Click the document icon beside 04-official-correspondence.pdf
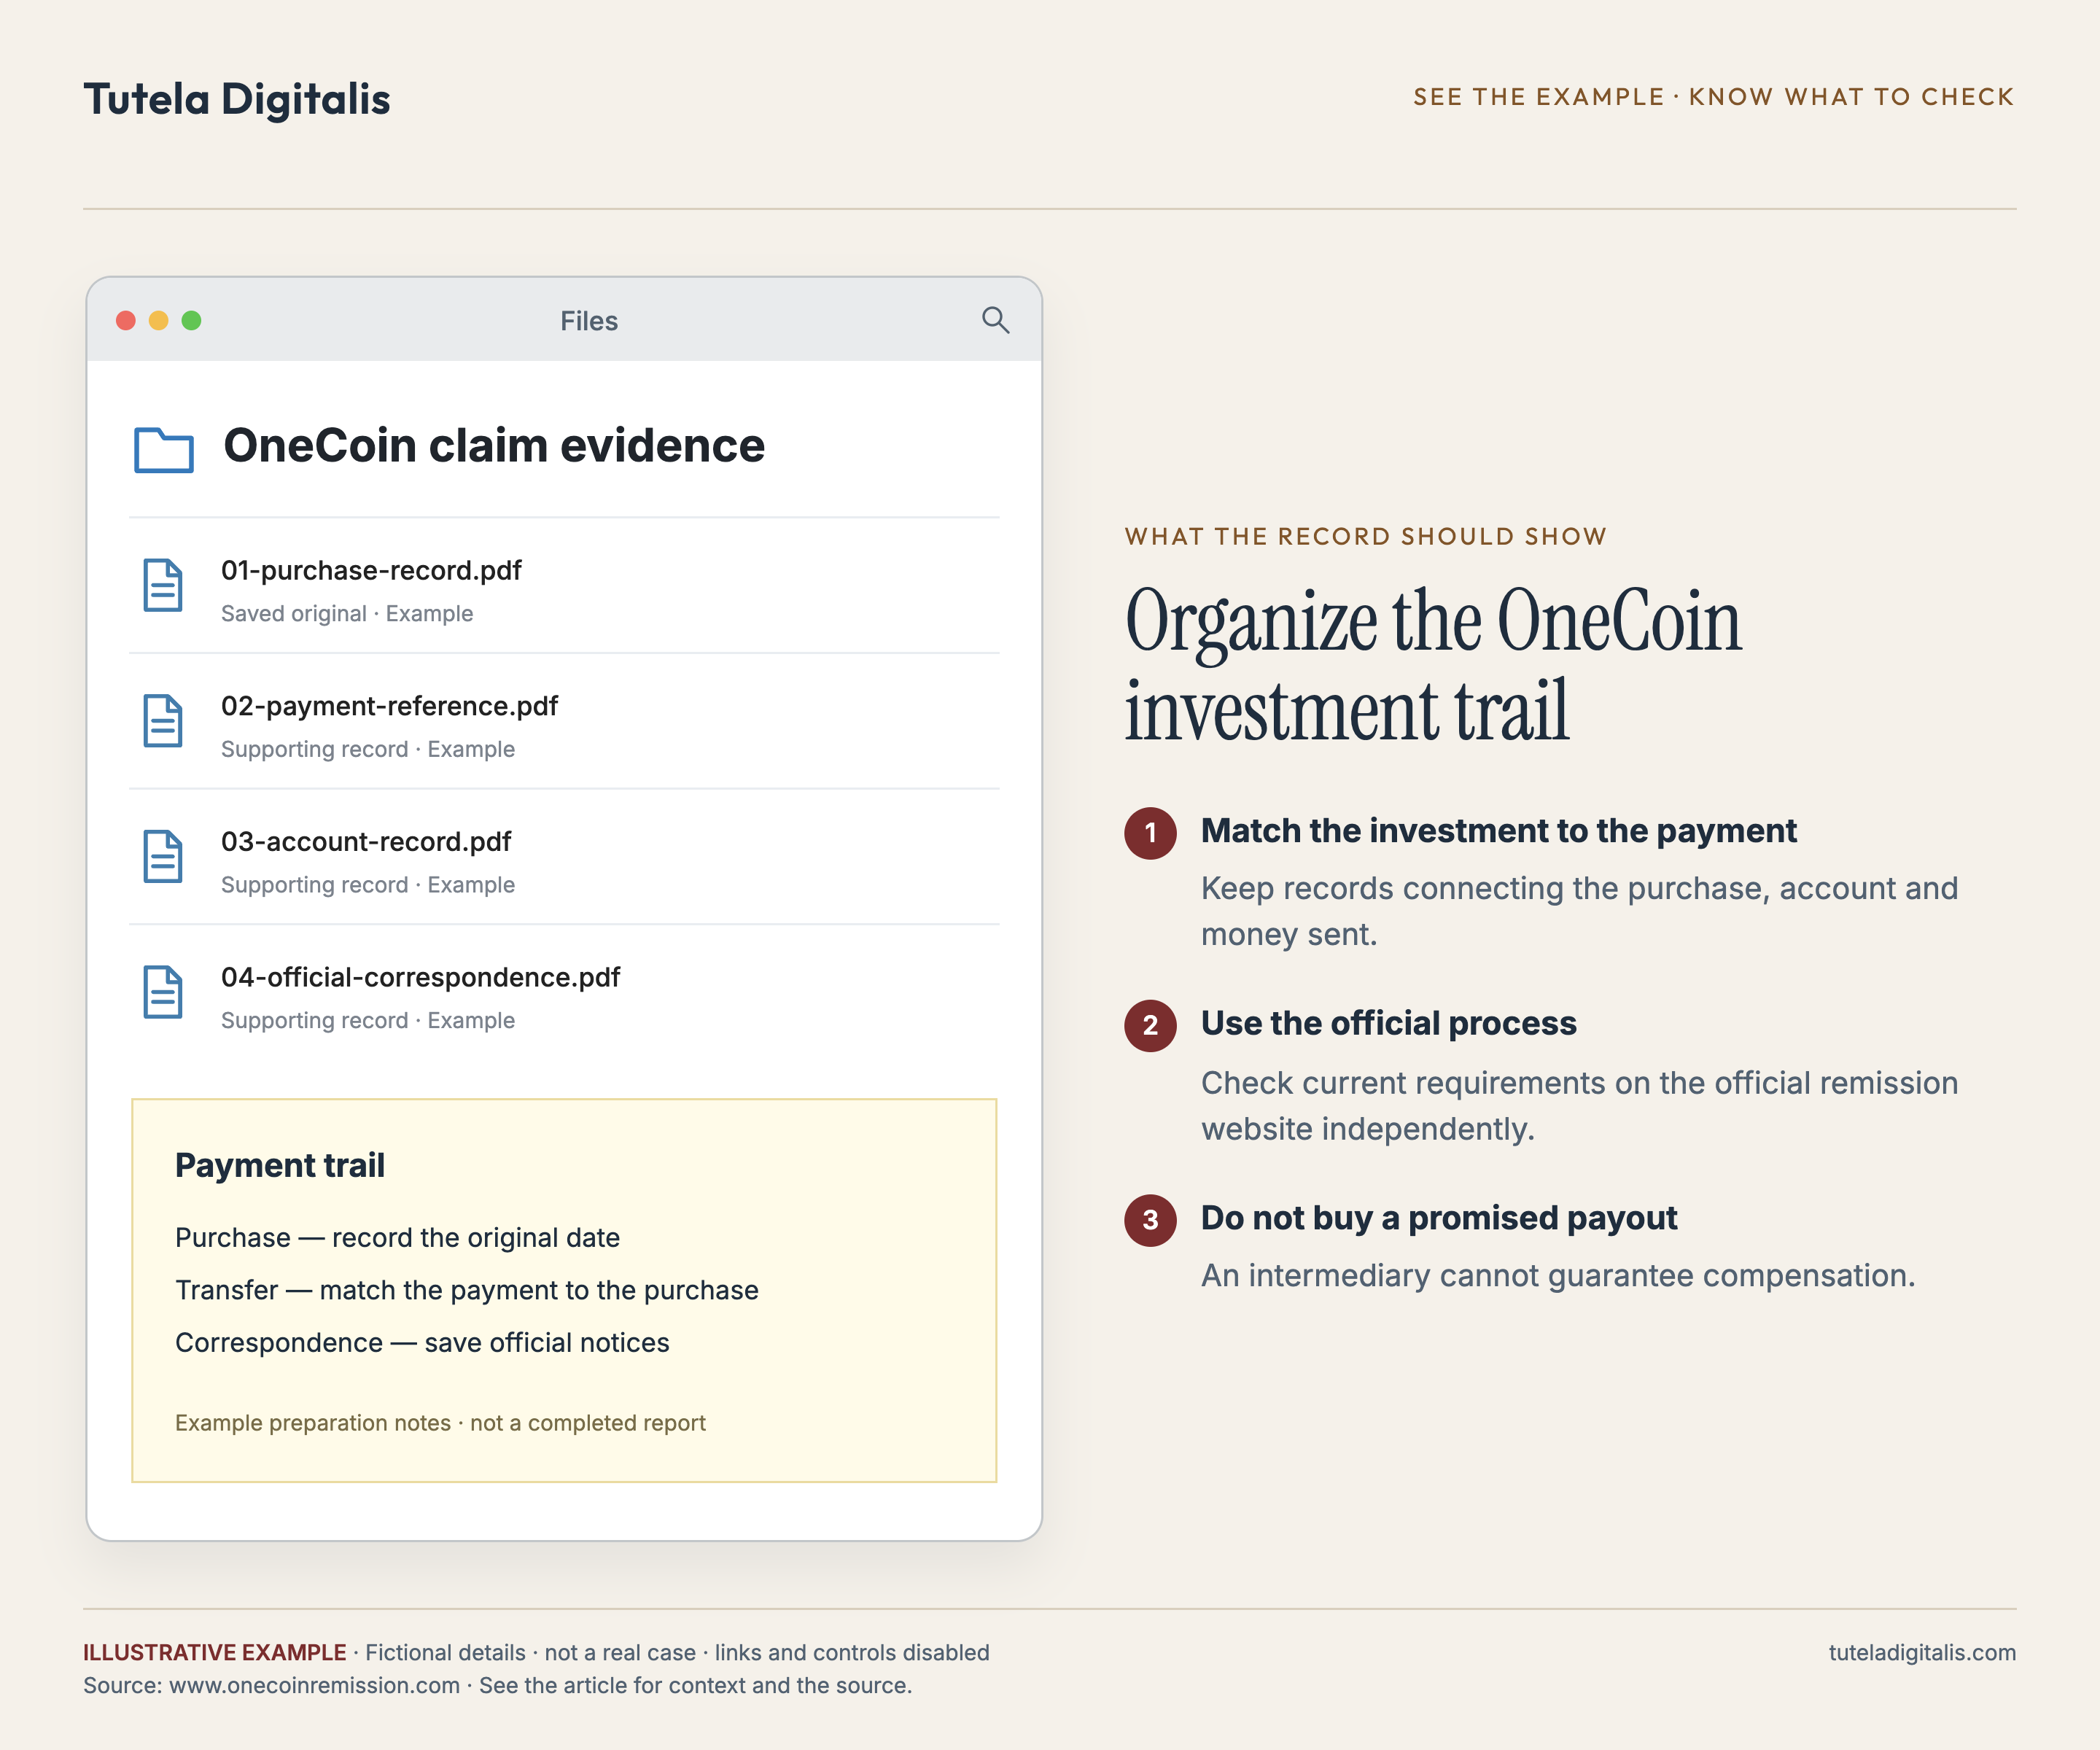Image resolution: width=2100 pixels, height=1750 pixels. (163, 991)
